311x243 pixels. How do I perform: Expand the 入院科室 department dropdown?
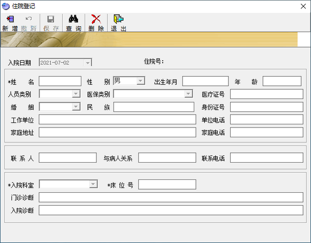pos(93,184)
